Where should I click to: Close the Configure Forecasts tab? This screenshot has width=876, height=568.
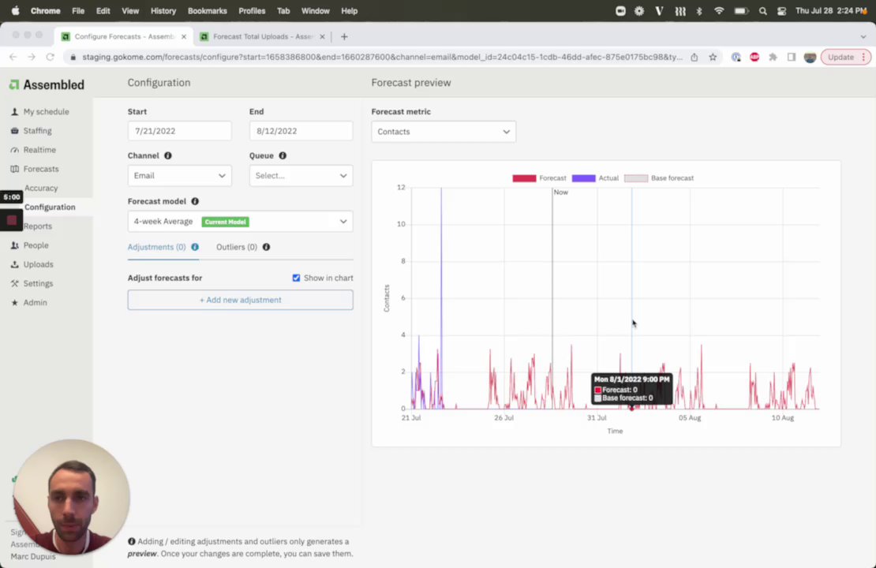(184, 37)
